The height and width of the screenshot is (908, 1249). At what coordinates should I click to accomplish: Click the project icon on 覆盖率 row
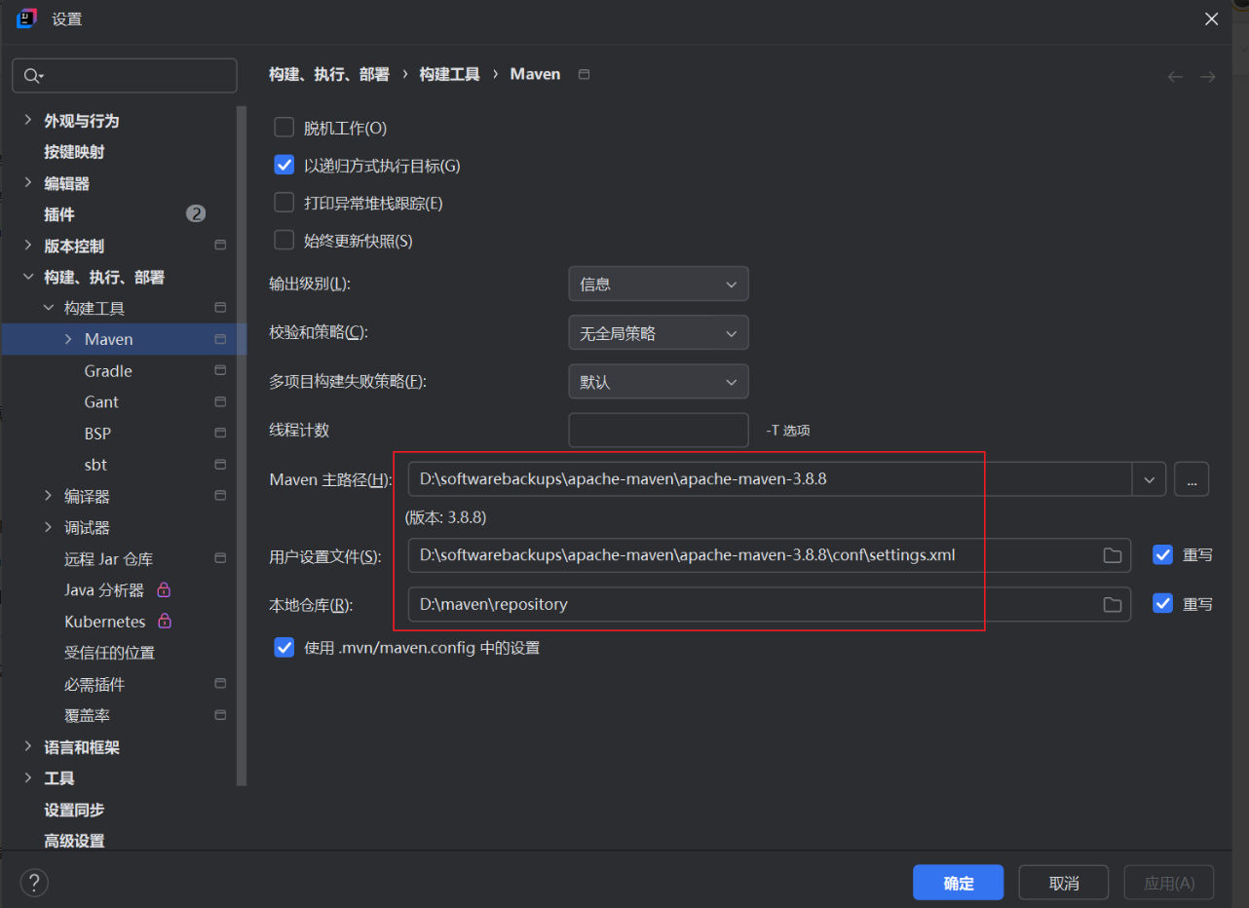tap(220, 715)
